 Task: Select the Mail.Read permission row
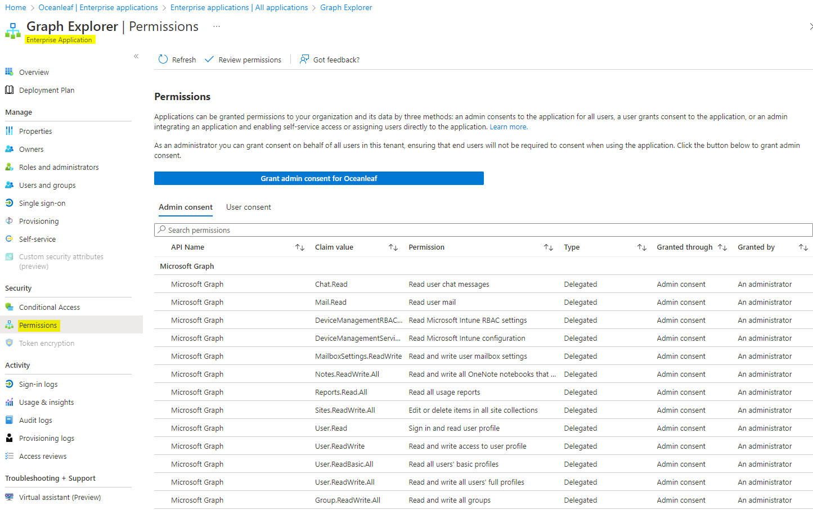[483, 302]
